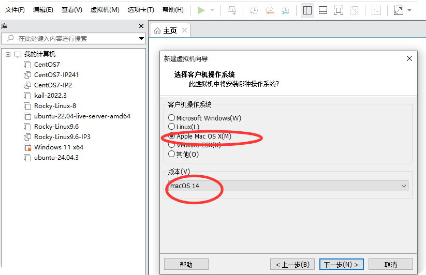Screen dimensions: 426x275
Task: Click the locked VM icon beside Windows 11 x64
Action: tap(27, 147)
